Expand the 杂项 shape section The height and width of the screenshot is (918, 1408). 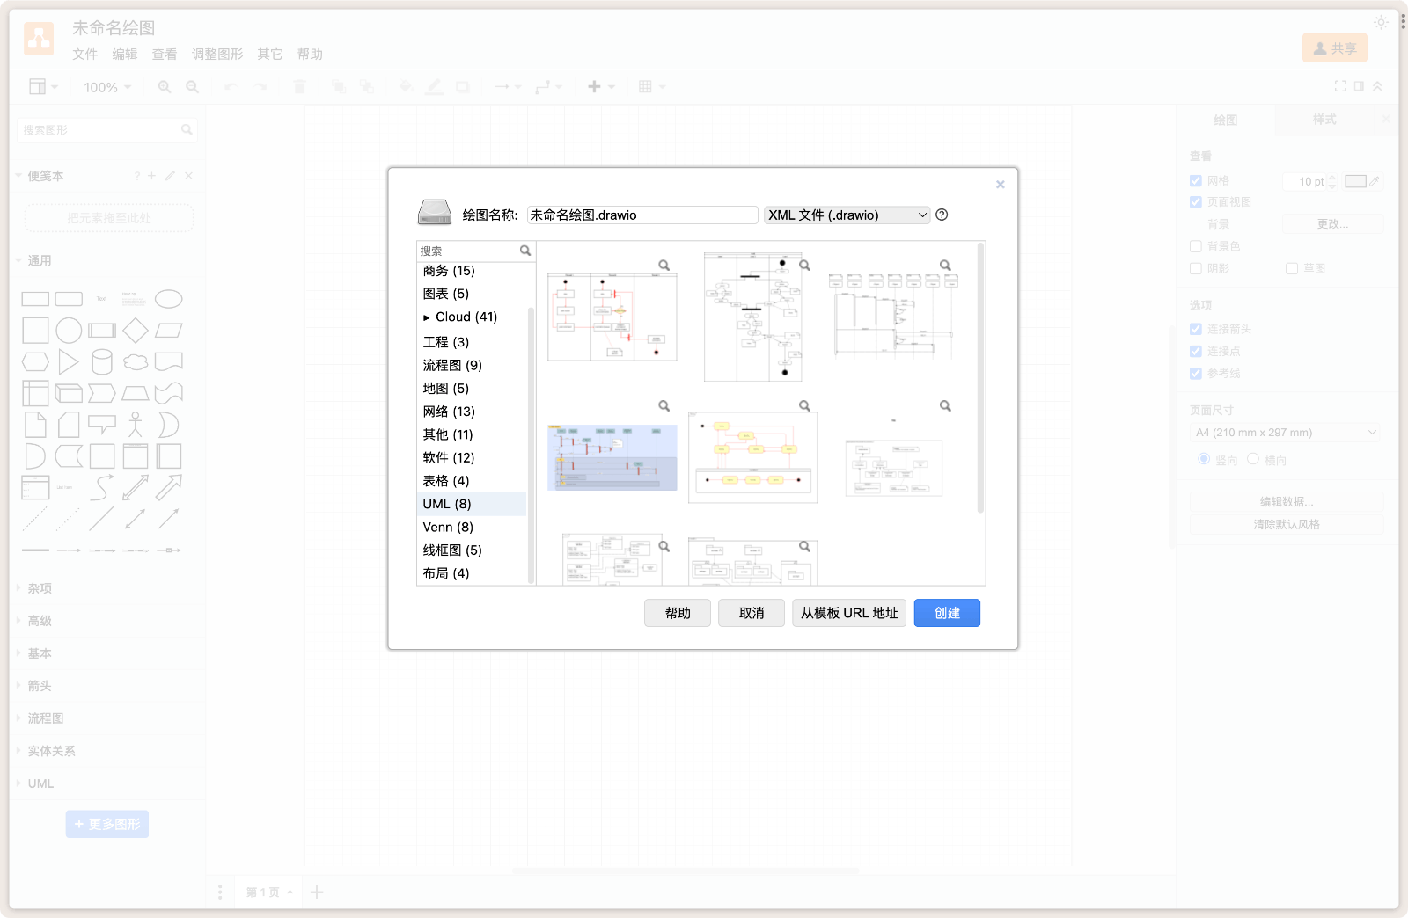(x=40, y=588)
